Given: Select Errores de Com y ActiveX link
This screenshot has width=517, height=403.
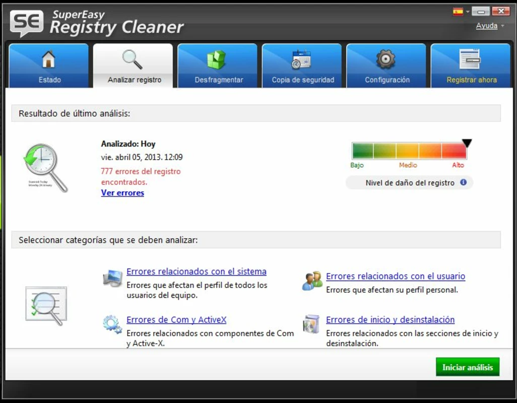Looking at the screenshot, I should click(x=176, y=320).
